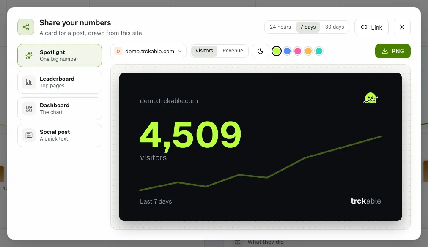
Task: Choose the orange accent color
Action: click(308, 51)
